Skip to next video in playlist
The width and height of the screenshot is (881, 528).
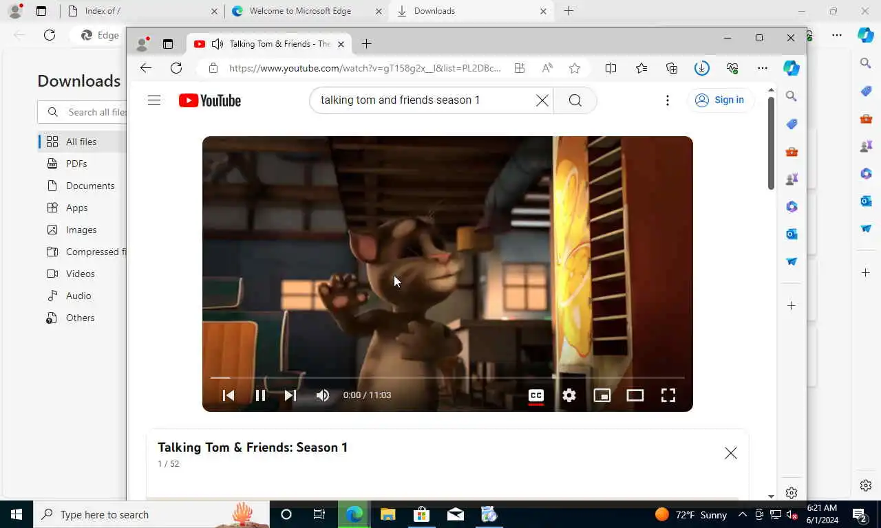pyautogui.click(x=290, y=395)
